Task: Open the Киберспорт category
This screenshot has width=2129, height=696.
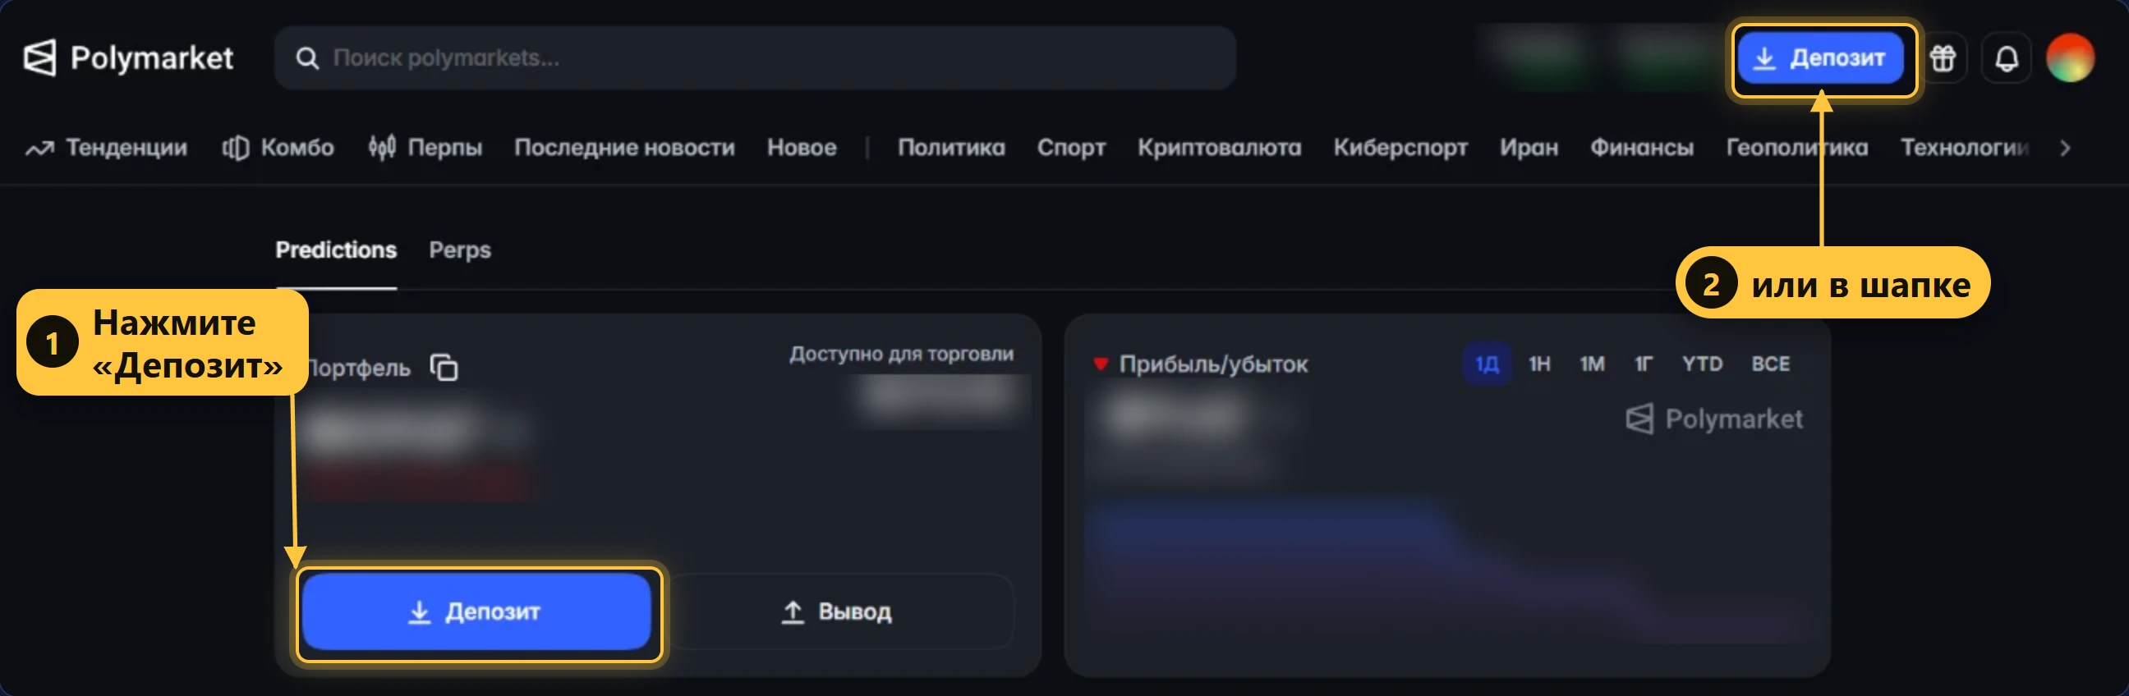Action: coord(1400,148)
